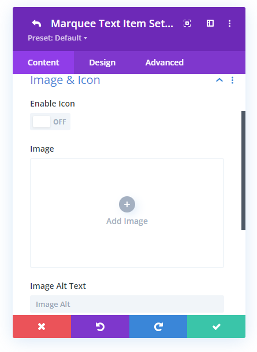
Task: Open Image & Icon section three-dot options
Action: pyautogui.click(x=232, y=80)
